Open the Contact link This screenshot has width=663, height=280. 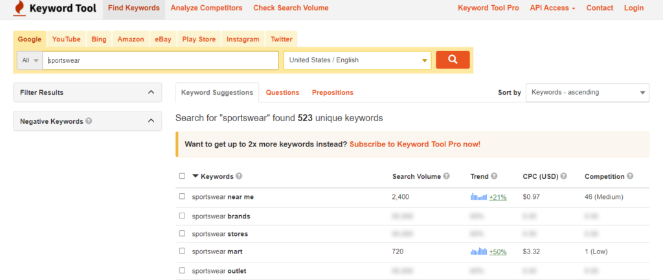click(600, 8)
